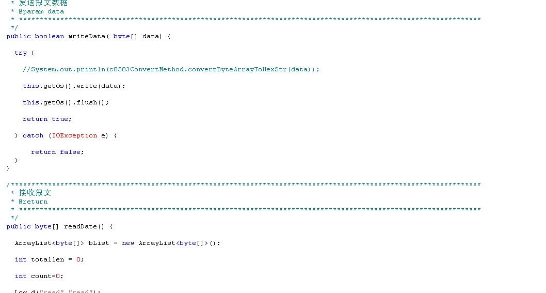Click the try keyword
The image size is (546, 293).
tap(21, 53)
